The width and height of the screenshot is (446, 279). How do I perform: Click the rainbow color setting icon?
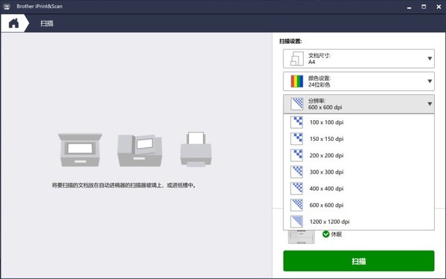297,82
